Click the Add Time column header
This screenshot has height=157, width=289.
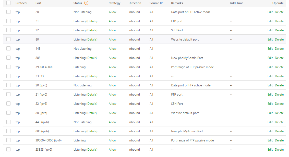(x=236, y=3)
